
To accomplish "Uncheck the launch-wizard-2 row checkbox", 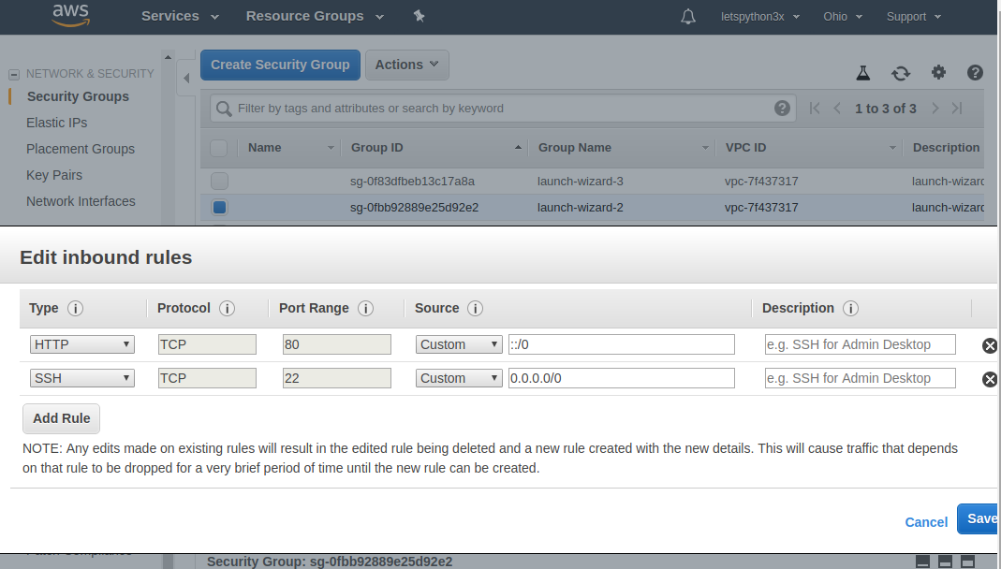I will (x=219, y=208).
